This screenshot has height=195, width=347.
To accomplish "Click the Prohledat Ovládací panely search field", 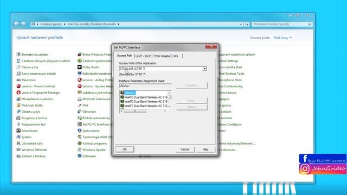I will [282, 24].
